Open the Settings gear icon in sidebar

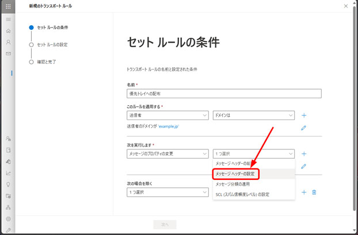point(9,219)
